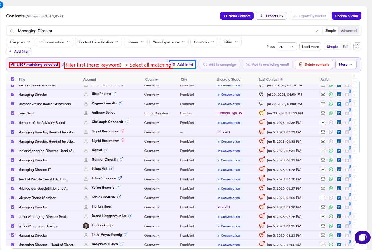This screenshot has width=372, height=250.
Task: Sort by the Last Contact column
Action: point(271,79)
